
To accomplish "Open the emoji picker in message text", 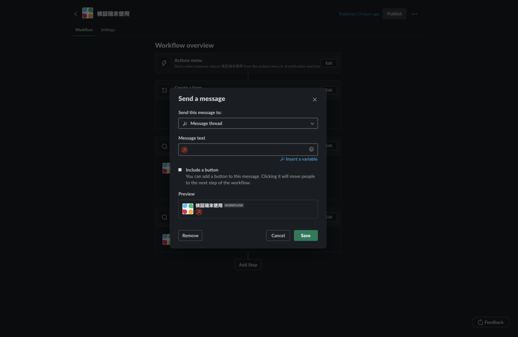I will point(311,149).
